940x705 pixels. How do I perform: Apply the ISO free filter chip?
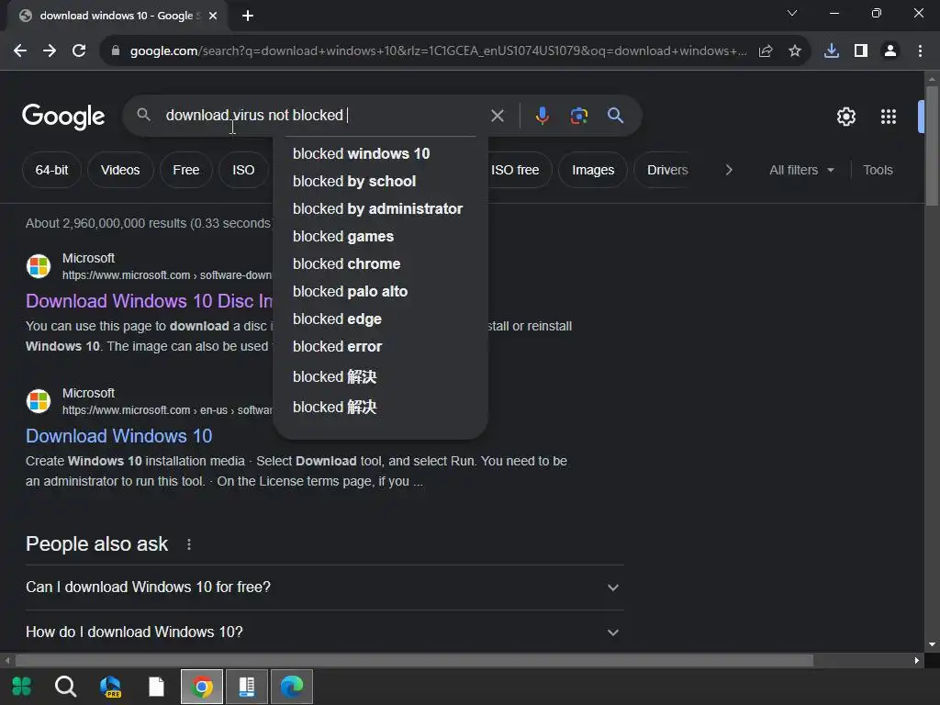point(519,170)
